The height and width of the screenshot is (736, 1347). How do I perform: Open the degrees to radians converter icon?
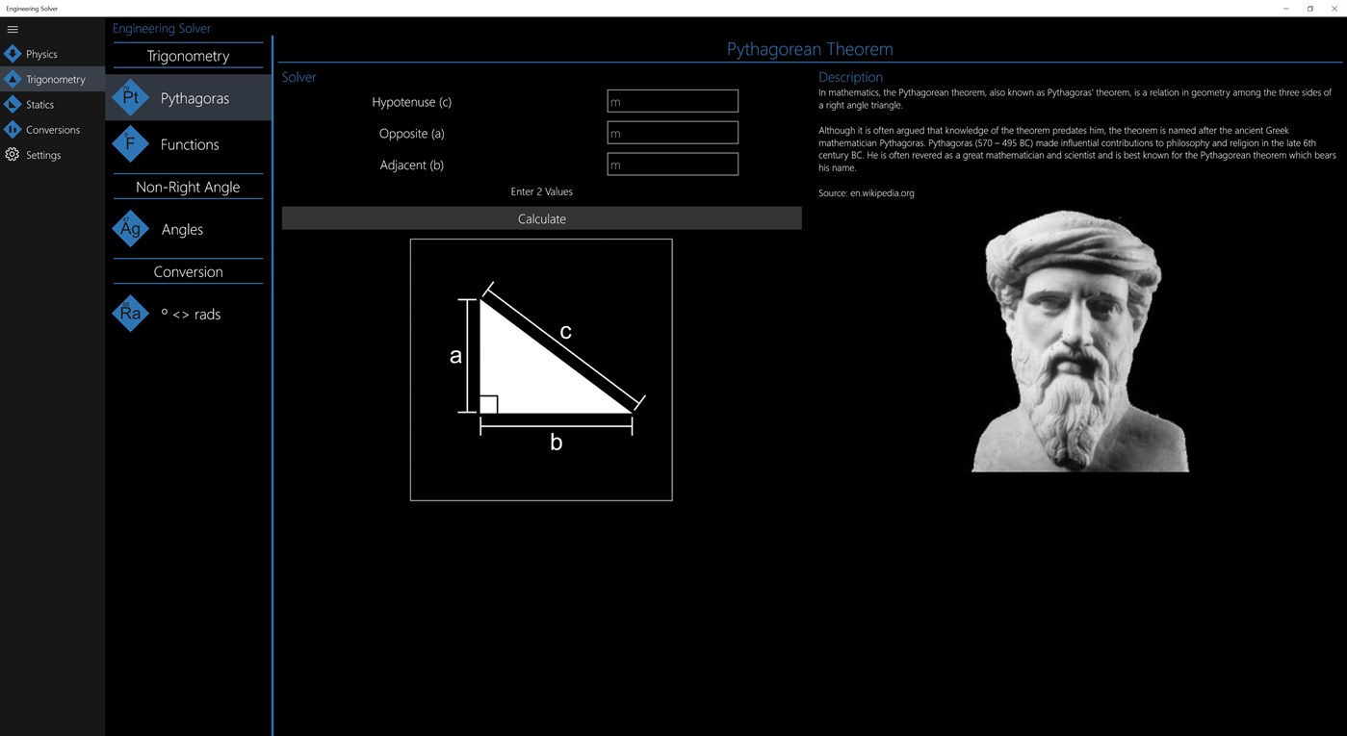pyautogui.click(x=130, y=313)
